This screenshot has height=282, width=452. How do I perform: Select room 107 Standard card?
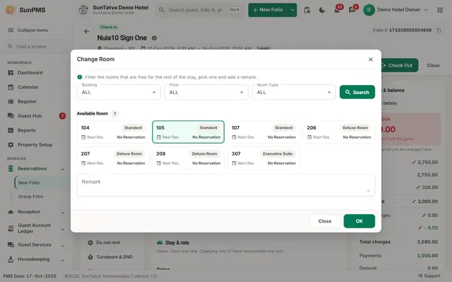tap(264, 132)
